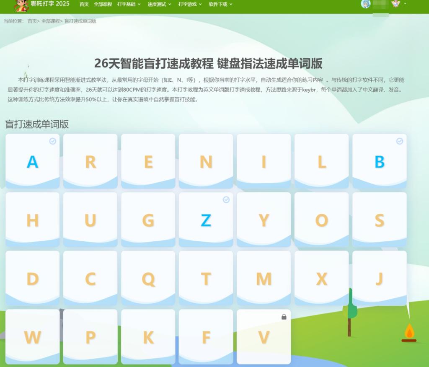Image resolution: width=429 pixels, height=367 pixels.
Task: Go to 首页 in the top navigation
Action: pos(84,4)
